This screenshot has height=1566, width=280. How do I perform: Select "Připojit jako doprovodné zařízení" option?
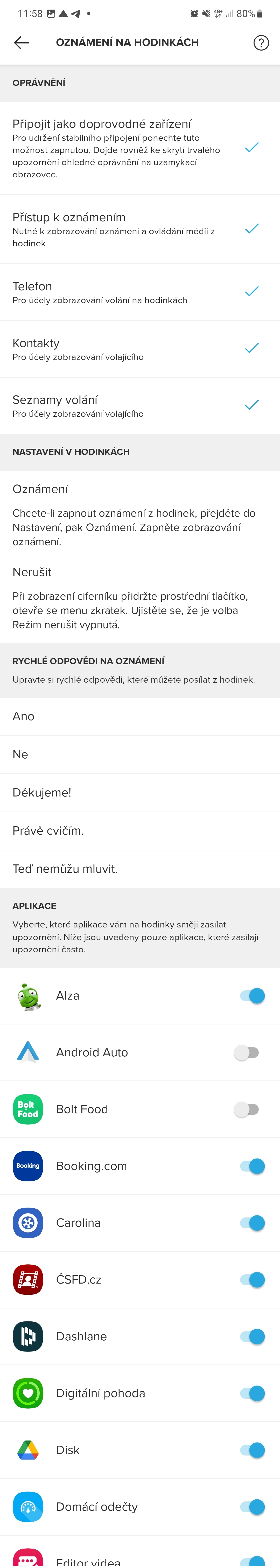[x=122, y=148]
